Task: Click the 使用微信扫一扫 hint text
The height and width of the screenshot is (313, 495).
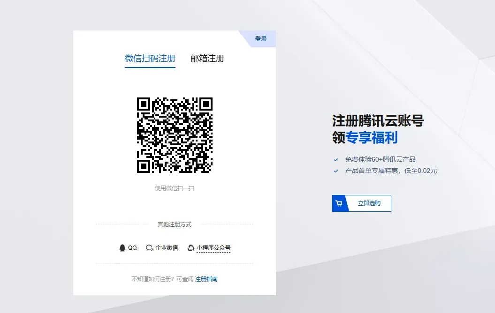Action: pyautogui.click(x=175, y=188)
